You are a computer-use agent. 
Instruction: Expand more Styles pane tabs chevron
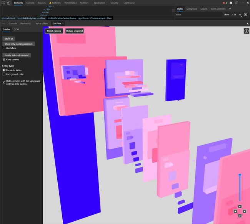[230, 9]
